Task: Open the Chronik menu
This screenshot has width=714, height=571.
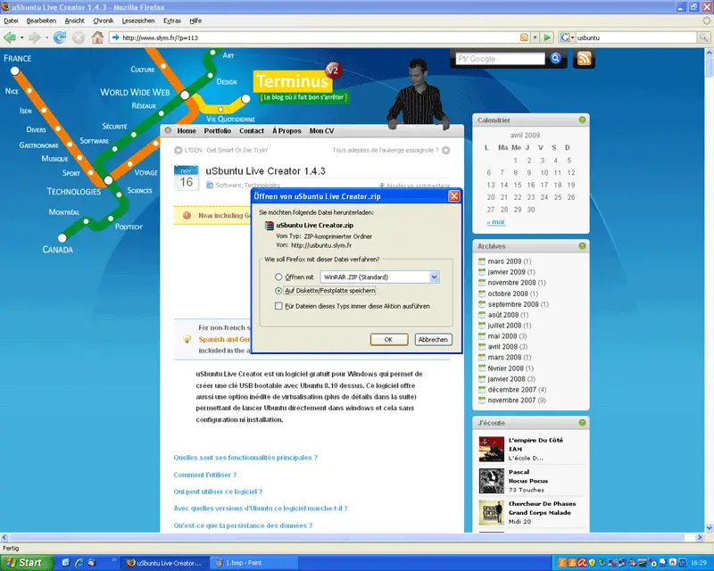Action: [104, 21]
